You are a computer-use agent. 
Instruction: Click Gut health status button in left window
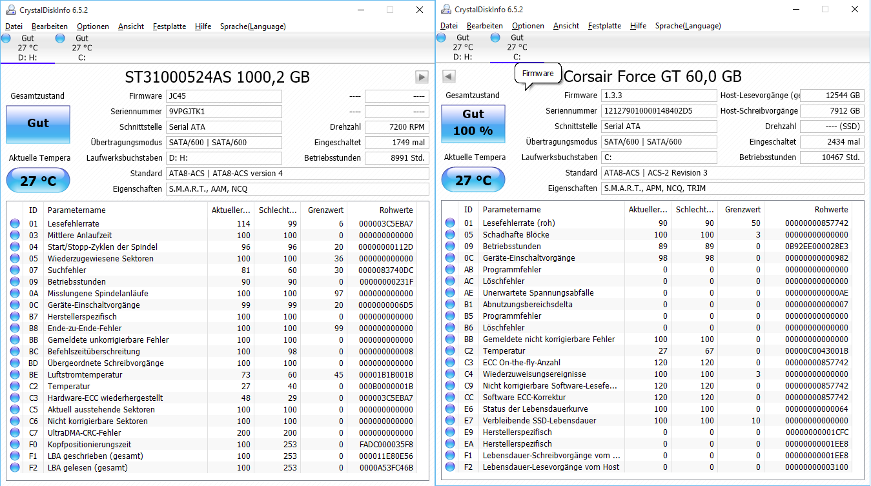pyautogui.click(x=38, y=124)
